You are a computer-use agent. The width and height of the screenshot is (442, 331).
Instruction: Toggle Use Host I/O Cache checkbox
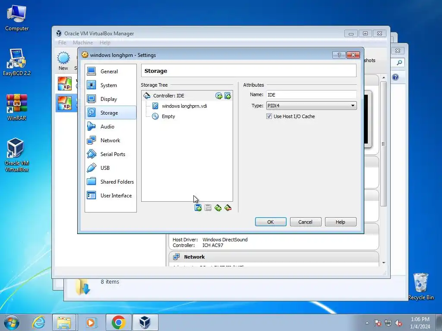pos(269,116)
